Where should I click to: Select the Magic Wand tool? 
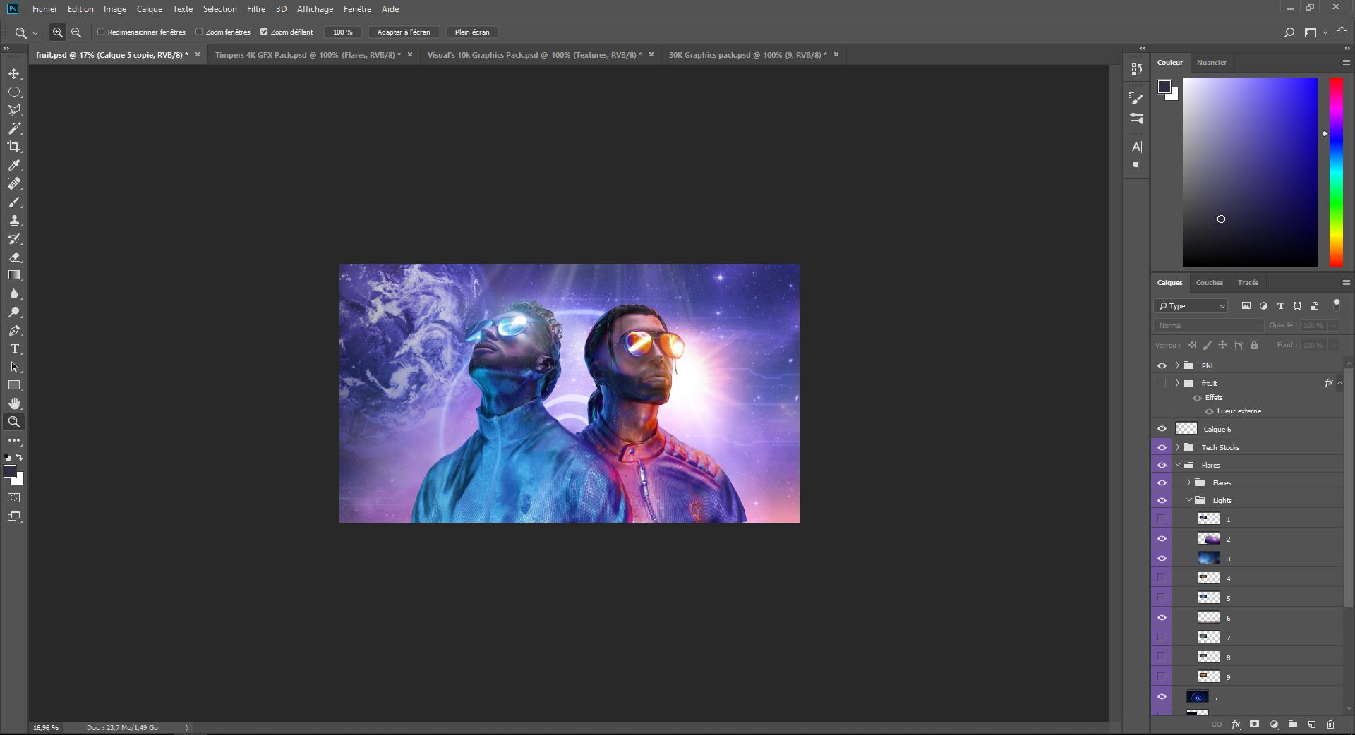14,128
